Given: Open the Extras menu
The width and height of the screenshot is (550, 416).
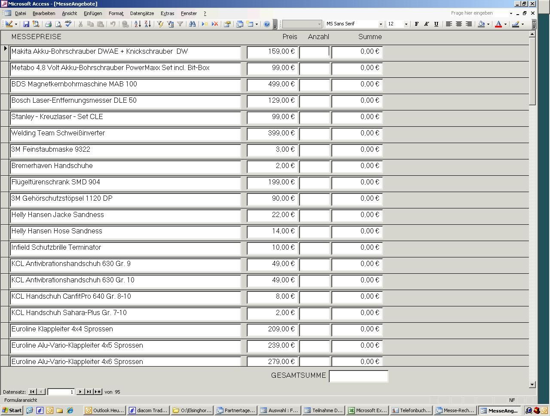Looking at the screenshot, I should click(167, 13).
